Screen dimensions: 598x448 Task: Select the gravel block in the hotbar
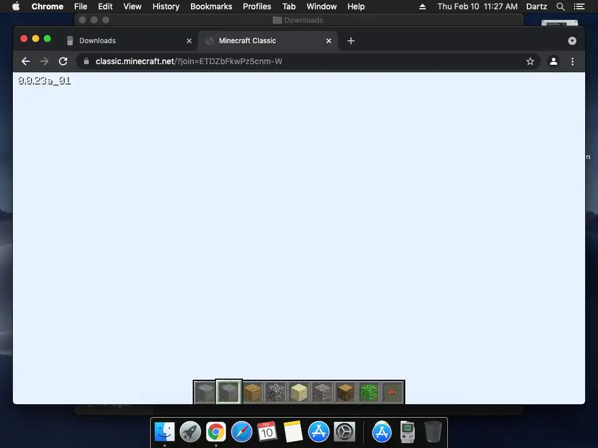pyautogui.click(x=322, y=392)
